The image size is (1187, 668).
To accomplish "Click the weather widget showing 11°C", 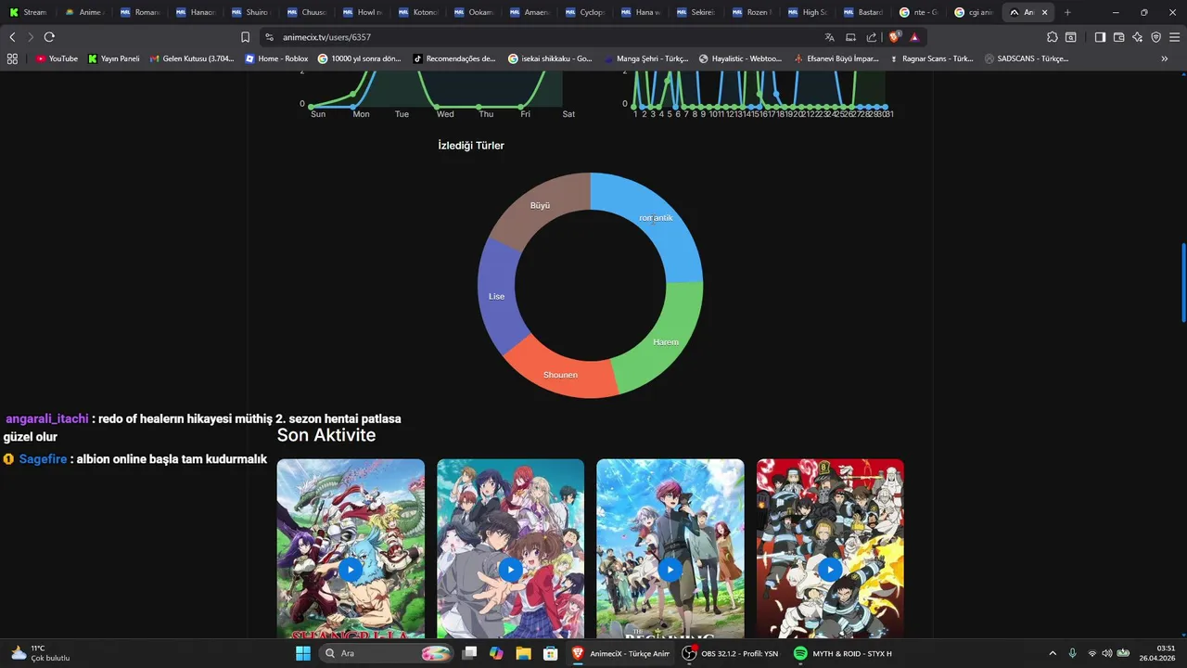I will tap(40, 653).
